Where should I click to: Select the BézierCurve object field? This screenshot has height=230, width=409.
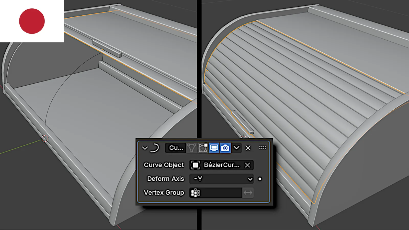[221, 165]
